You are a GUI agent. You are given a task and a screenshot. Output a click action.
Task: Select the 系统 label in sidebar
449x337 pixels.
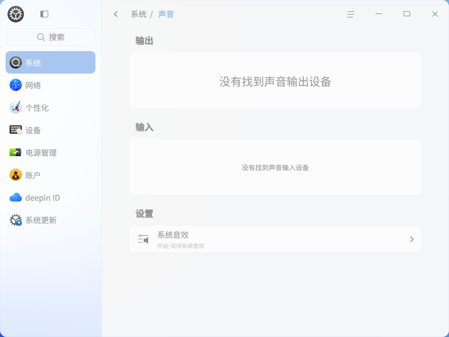point(33,63)
